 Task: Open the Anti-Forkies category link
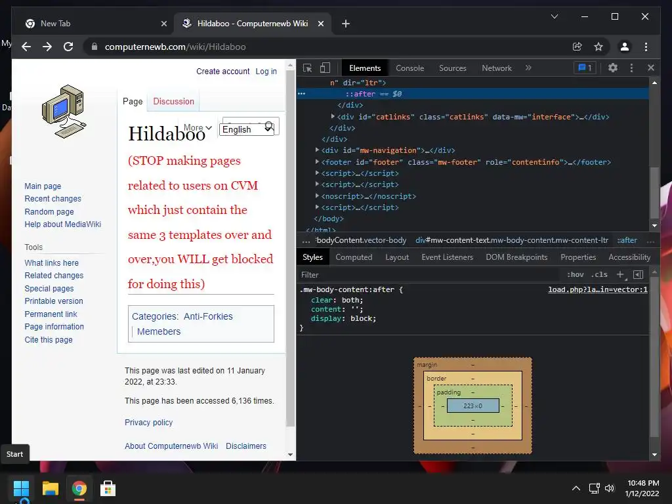click(x=208, y=316)
